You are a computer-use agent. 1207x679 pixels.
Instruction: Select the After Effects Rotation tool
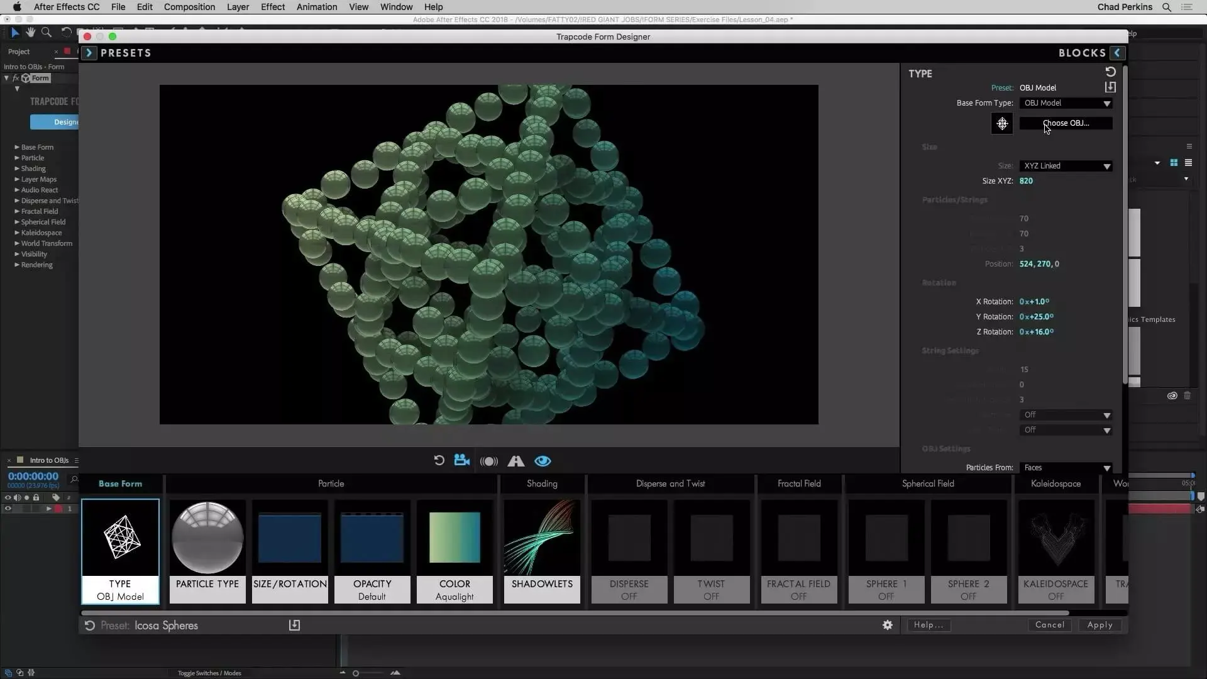click(x=65, y=32)
